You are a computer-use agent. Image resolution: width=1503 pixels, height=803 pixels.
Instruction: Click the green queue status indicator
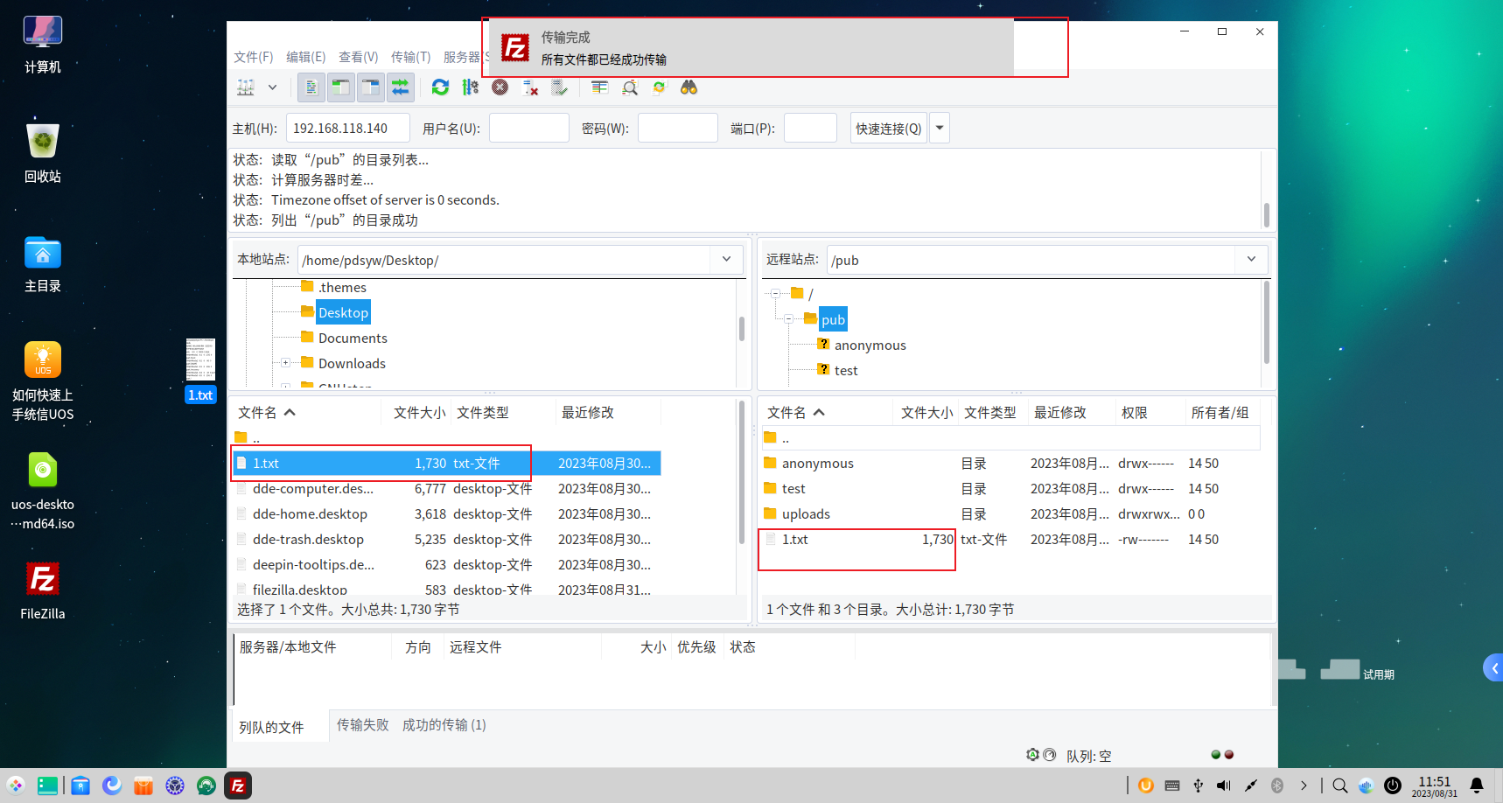[x=1214, y=753]
